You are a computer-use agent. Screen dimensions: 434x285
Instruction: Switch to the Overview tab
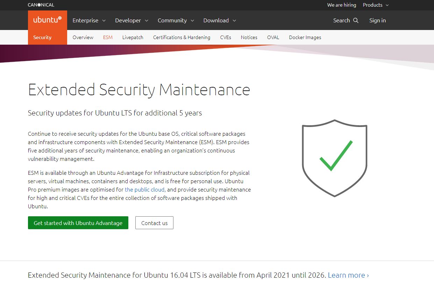tap(83, 37)
